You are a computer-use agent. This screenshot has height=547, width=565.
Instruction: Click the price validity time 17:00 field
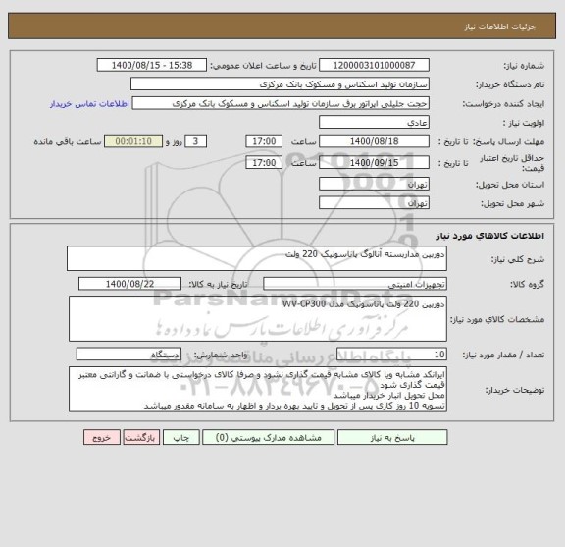264,162
